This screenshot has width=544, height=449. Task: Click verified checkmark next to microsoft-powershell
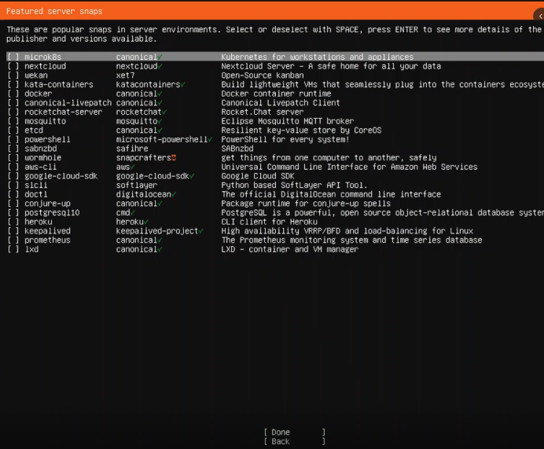pos(211,139)
